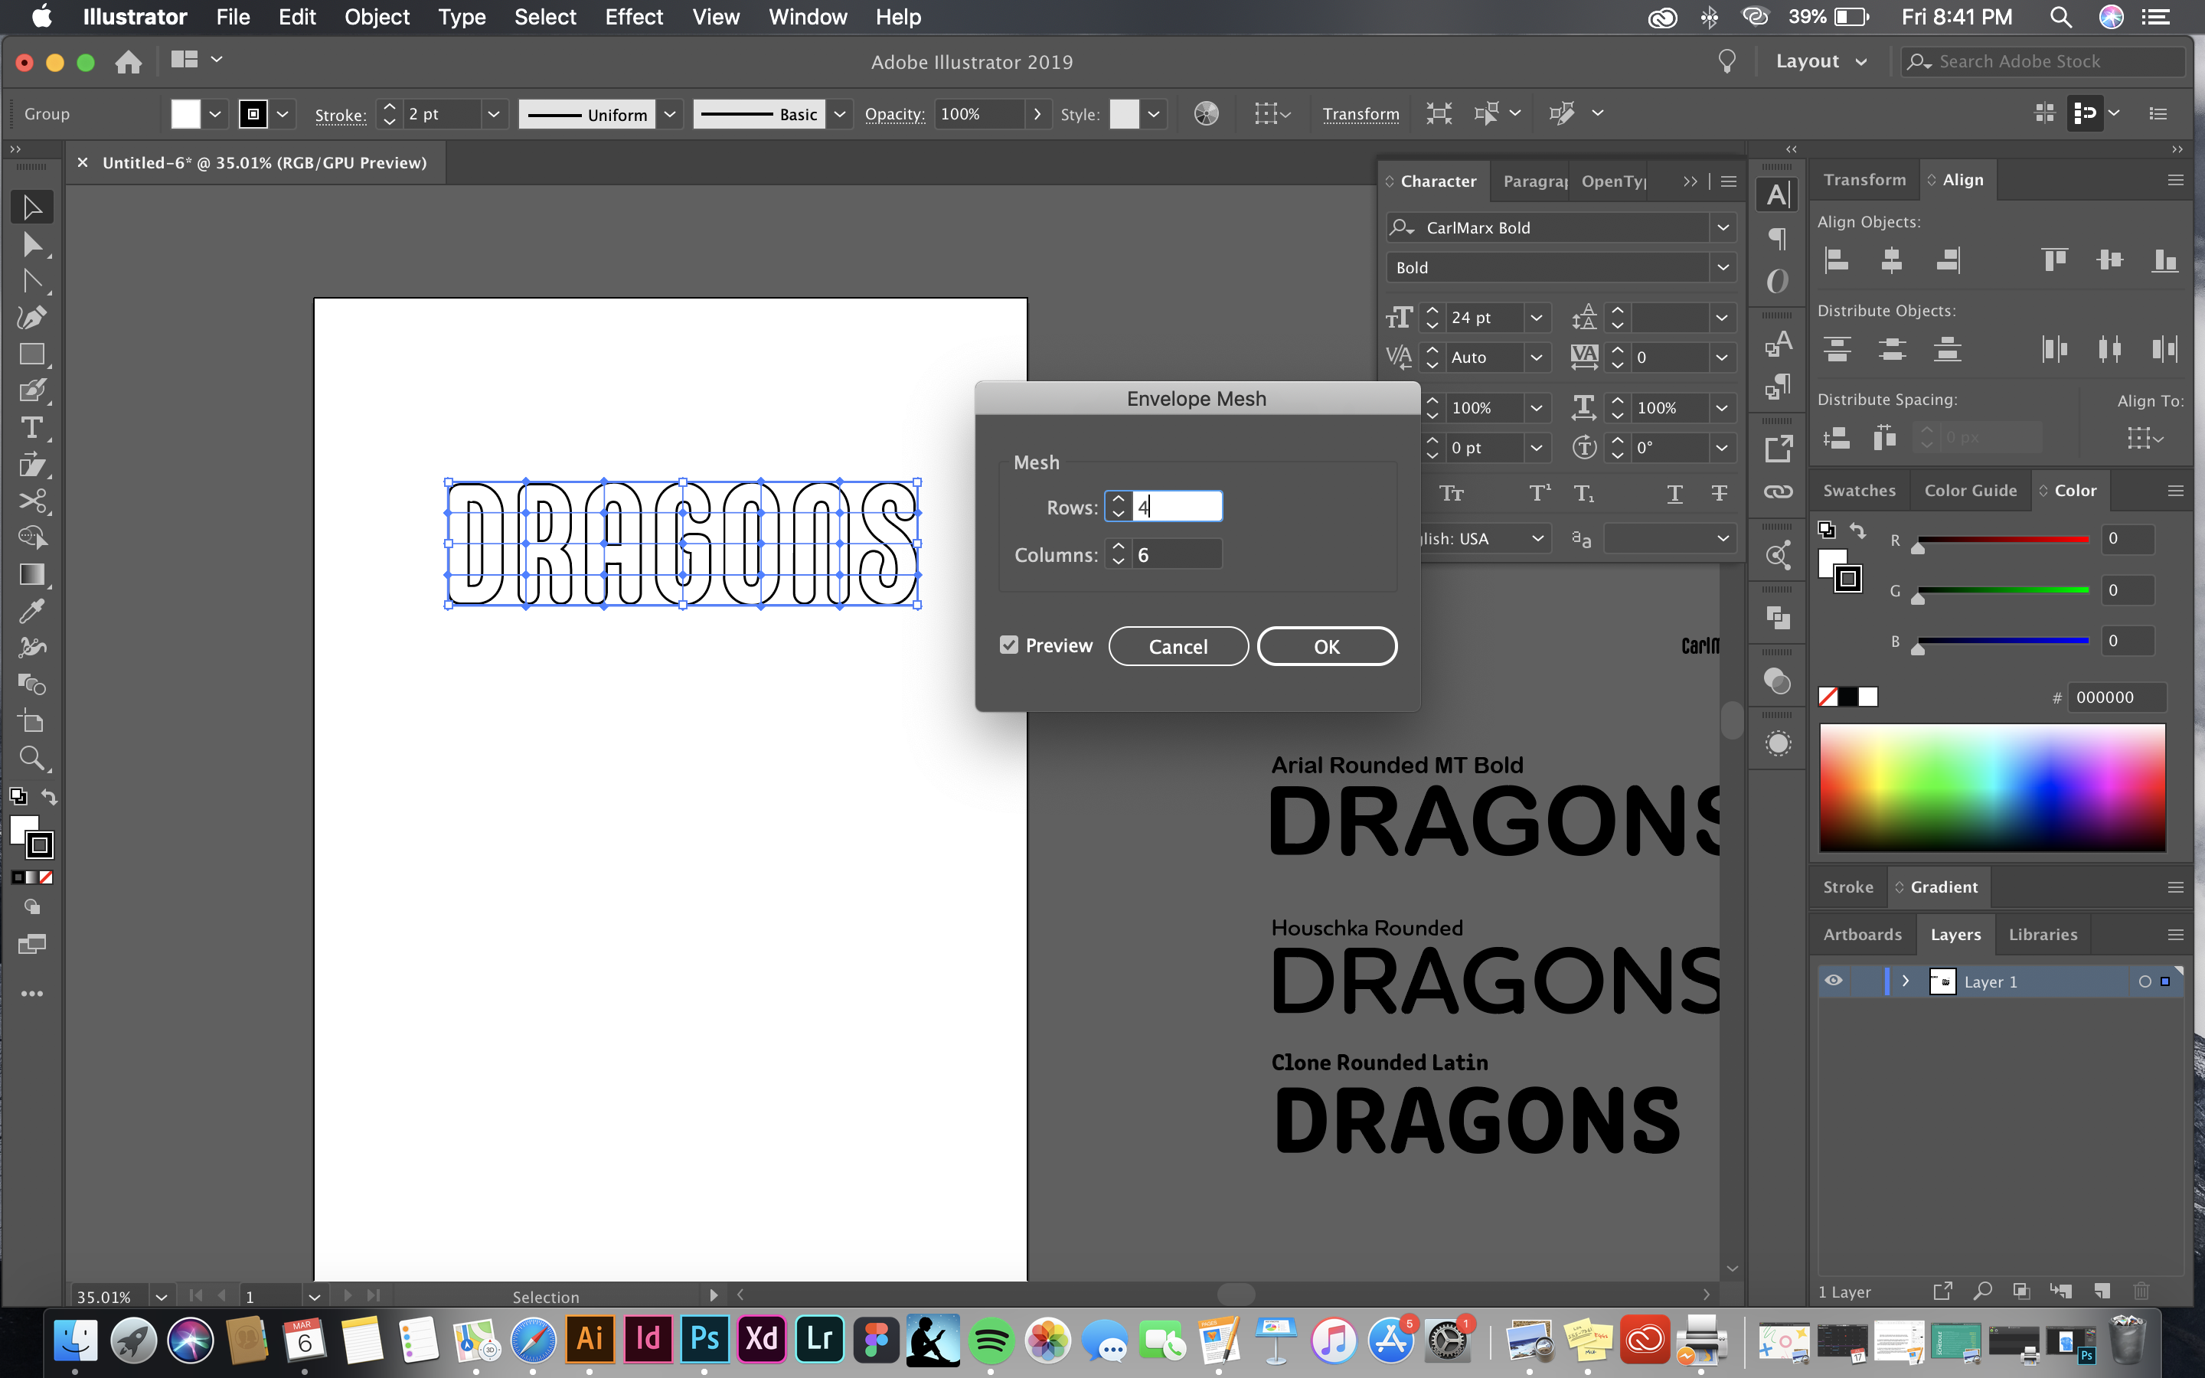Click Vertical Align Bottom icon
The image size is (2205, 1378).
click(2165, 260)
